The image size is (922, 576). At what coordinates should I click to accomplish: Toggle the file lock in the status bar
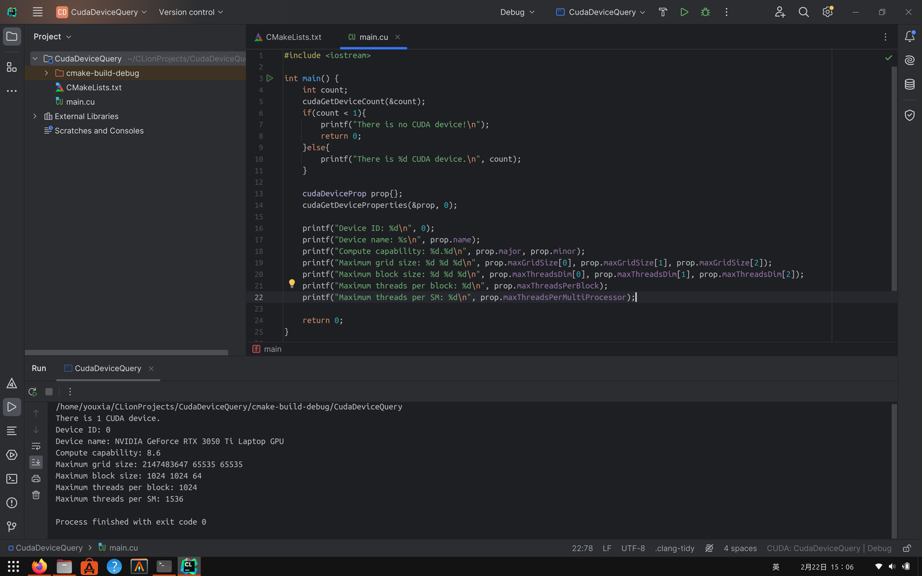click(x=907, y=548)
